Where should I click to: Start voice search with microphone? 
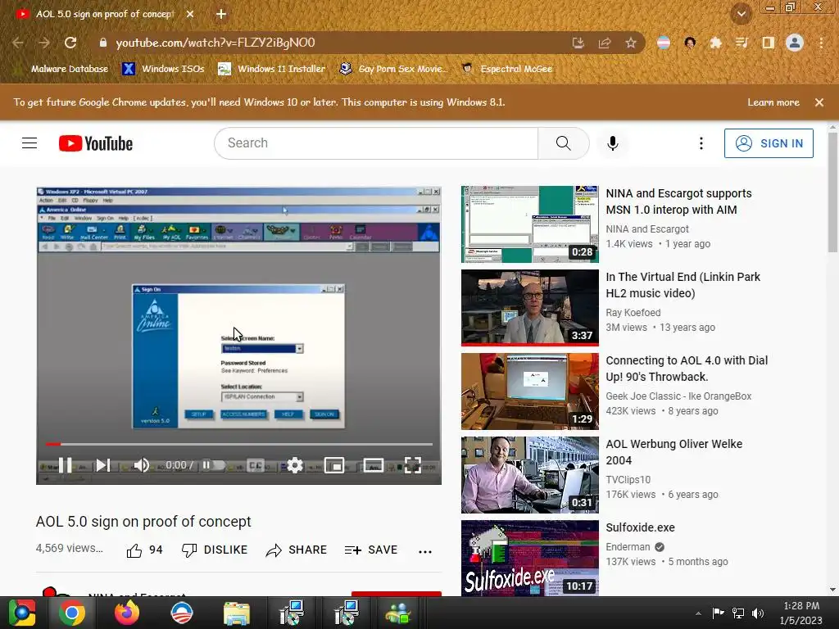pyautogui.click(x=613, y=143)
